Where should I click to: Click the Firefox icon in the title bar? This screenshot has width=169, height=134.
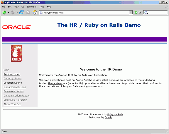[x=2, y=2]
